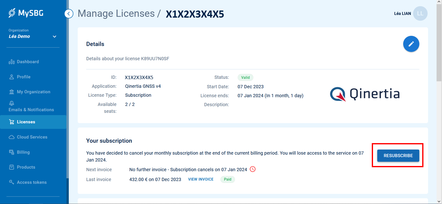Click the Emails & Notifications bell icon
The image size is (442, 204).
(x=12, y=103)
